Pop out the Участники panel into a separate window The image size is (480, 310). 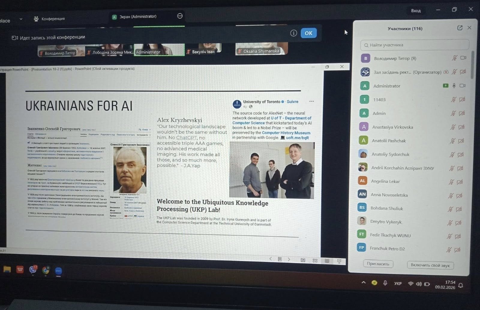click(x=460, y=28)
